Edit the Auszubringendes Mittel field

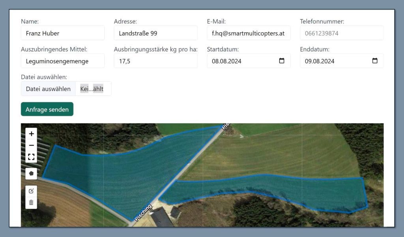tap(62, 61)
